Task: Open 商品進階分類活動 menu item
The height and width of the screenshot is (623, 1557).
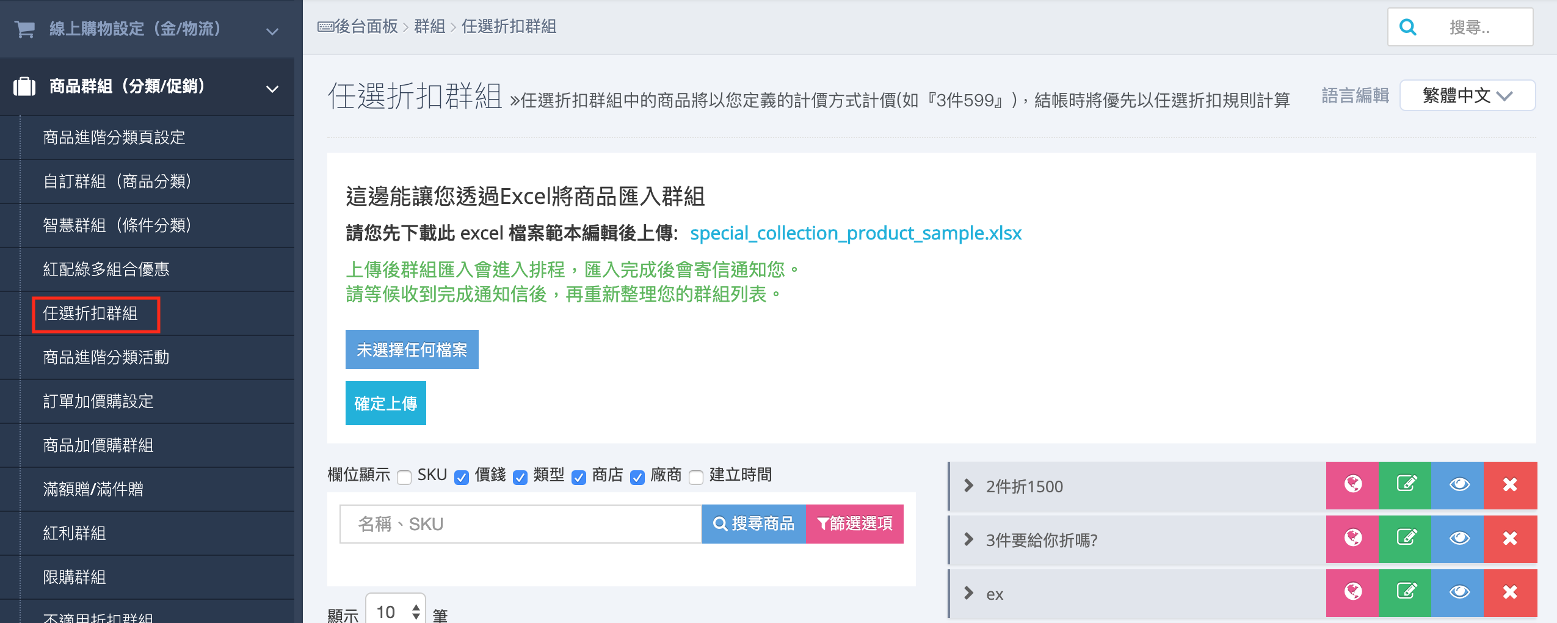Action: point(106,357)
